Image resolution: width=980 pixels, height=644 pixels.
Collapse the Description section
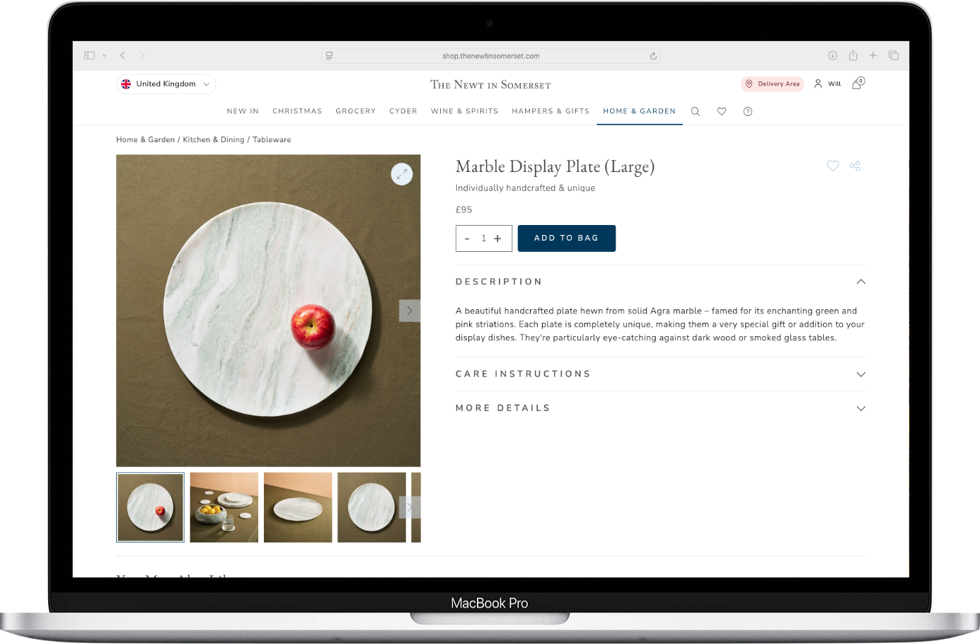(660, 282)
